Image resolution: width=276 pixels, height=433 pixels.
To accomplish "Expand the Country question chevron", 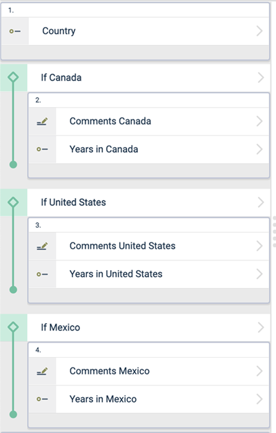I will click(x=259, y=31).
